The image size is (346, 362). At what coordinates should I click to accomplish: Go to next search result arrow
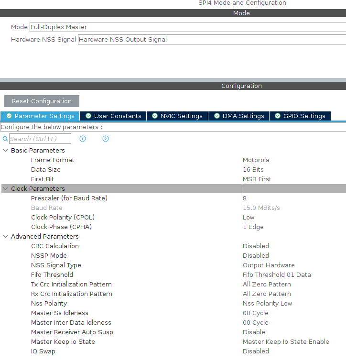[x=106, y=139]
